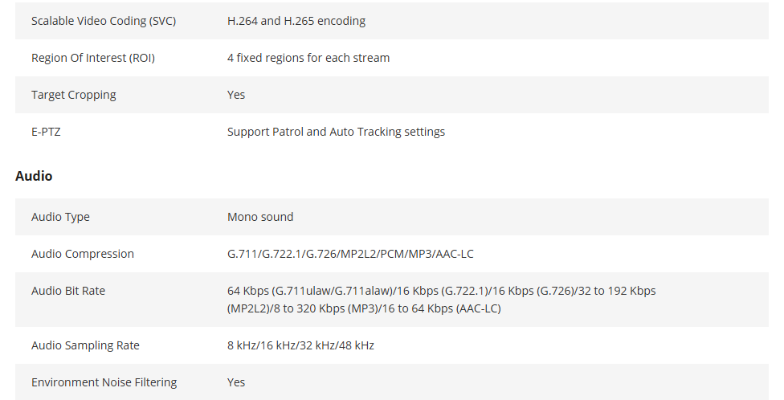Click the Audio Compression label
The width and height of the screenshot is (784, 400).
[83, 254]
